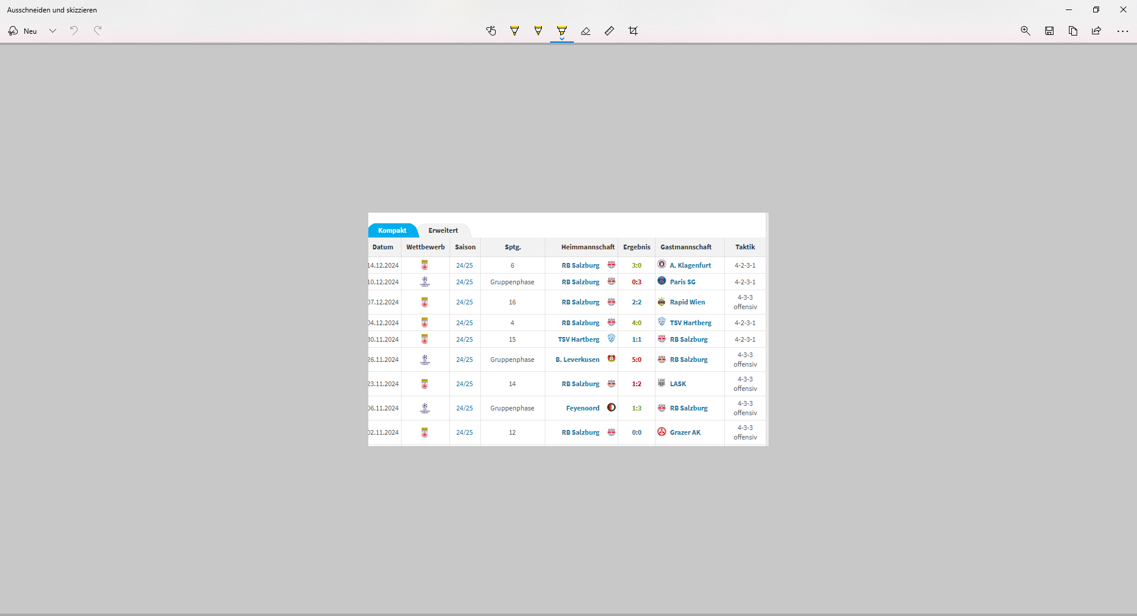Open the zoom control
The image size is (1137, 616).
point(1026,31)
